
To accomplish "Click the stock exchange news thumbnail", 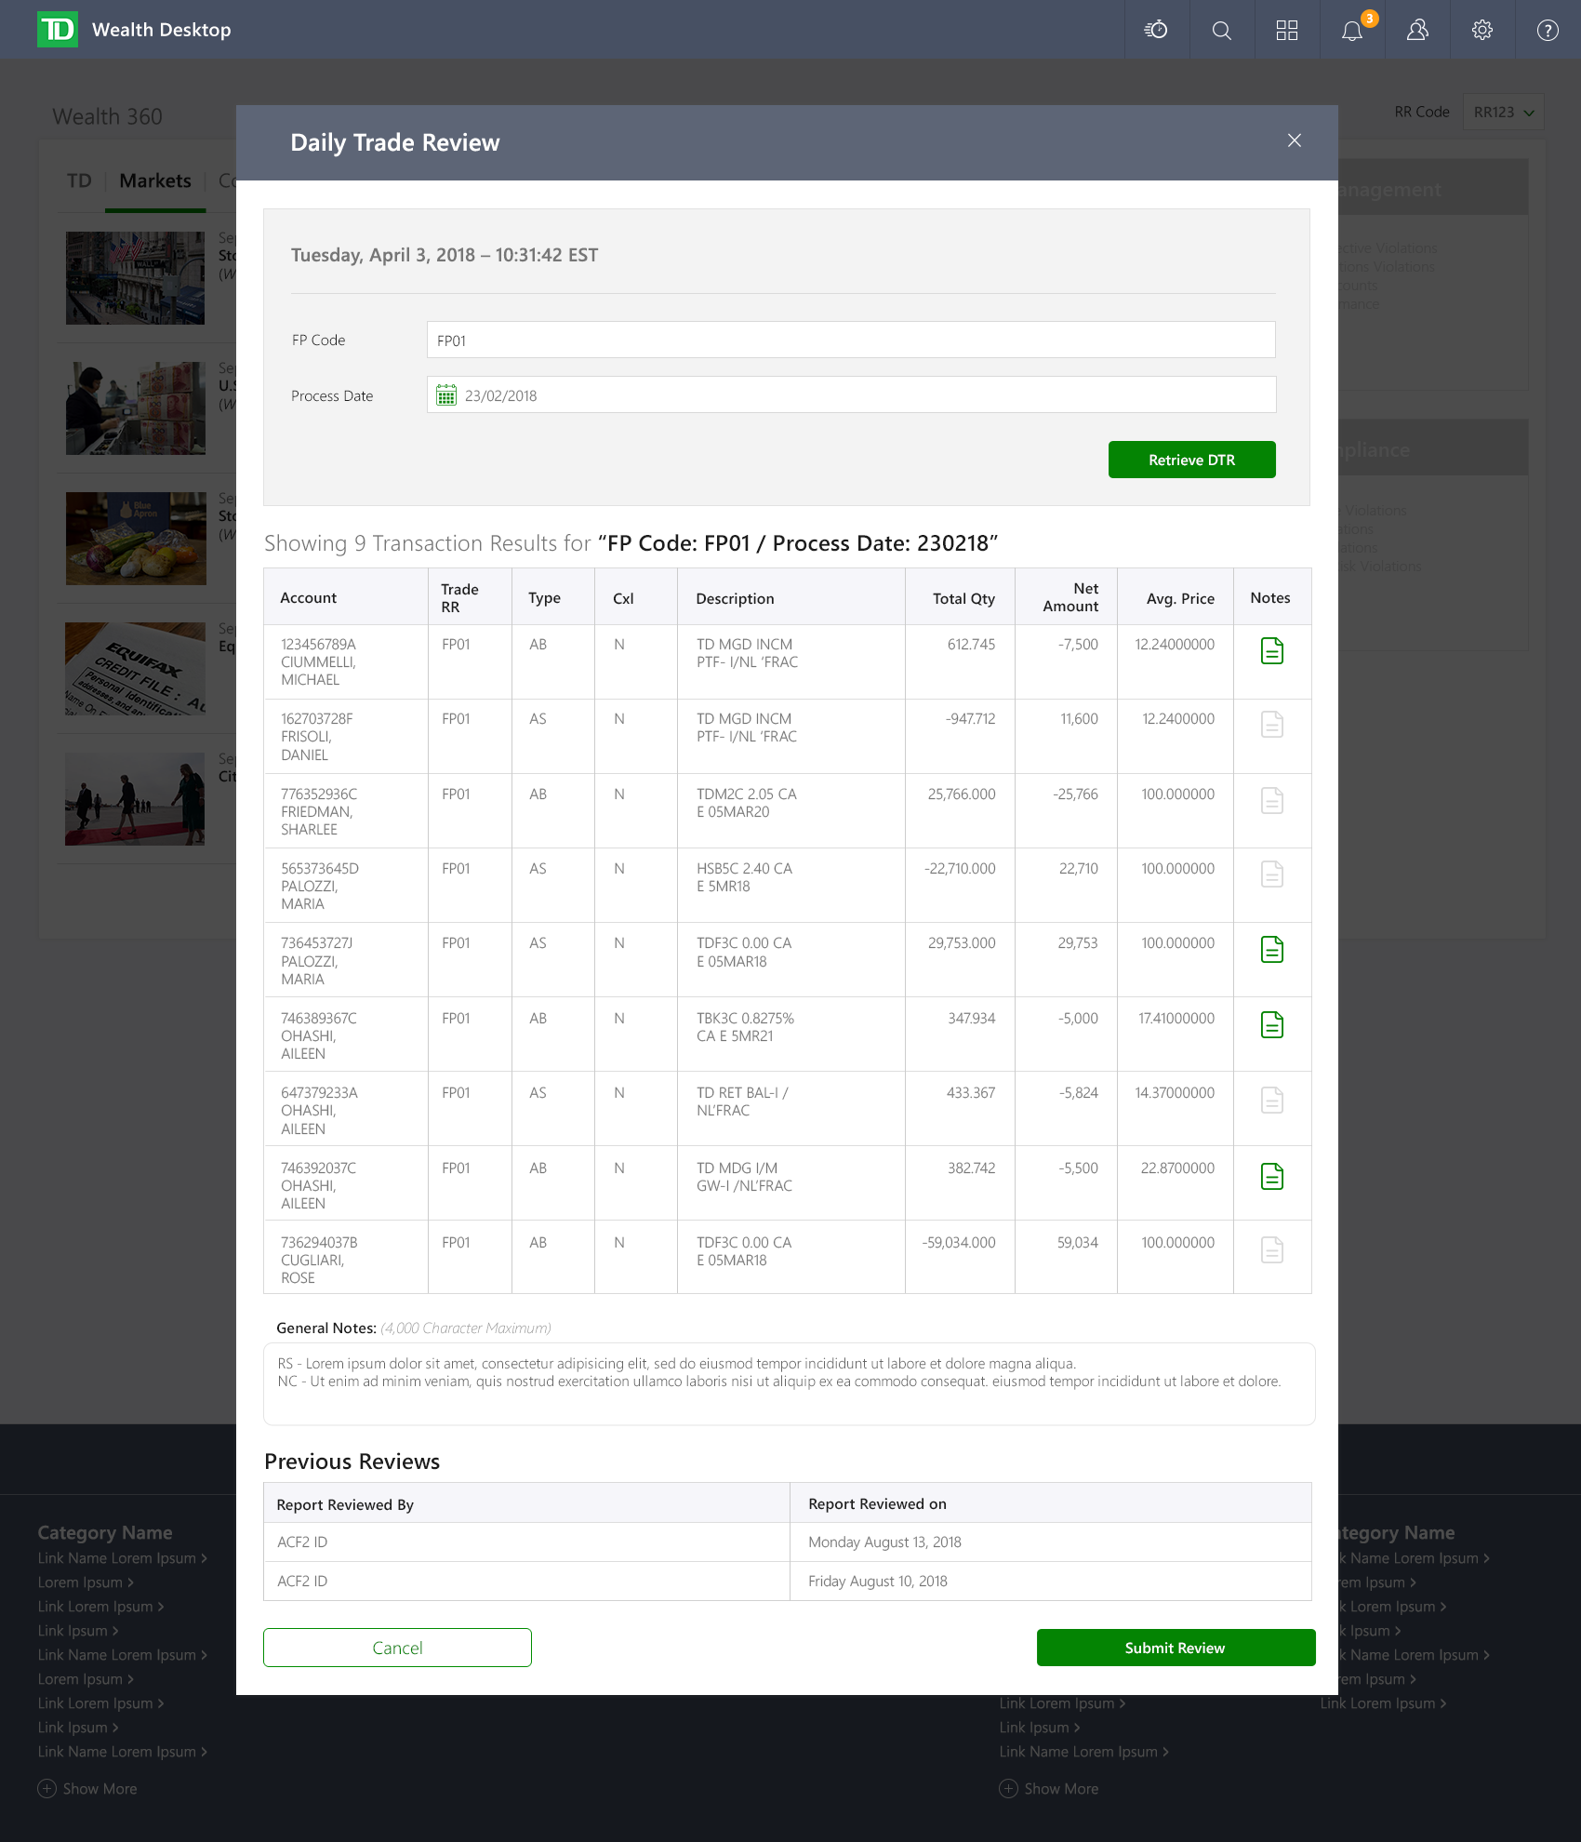I will pos(135,278).
